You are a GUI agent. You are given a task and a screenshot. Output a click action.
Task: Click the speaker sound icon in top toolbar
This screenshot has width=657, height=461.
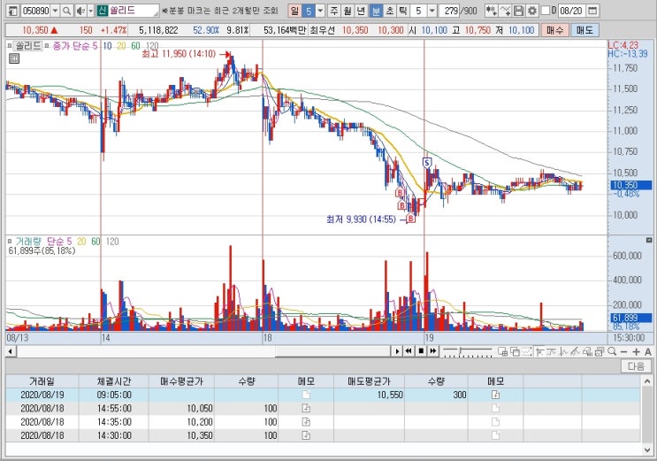point(80,11)
